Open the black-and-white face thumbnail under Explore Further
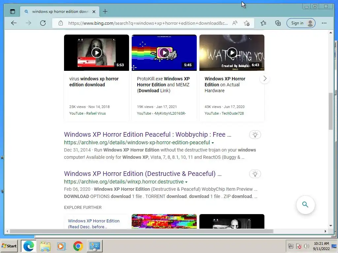The height and width of the screenshot is (253, 338). [232, 221]
